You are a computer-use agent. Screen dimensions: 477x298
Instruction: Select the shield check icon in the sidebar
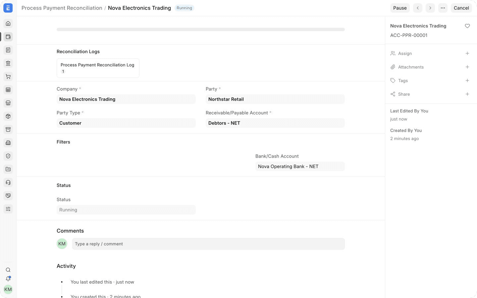tap(8, 156)
